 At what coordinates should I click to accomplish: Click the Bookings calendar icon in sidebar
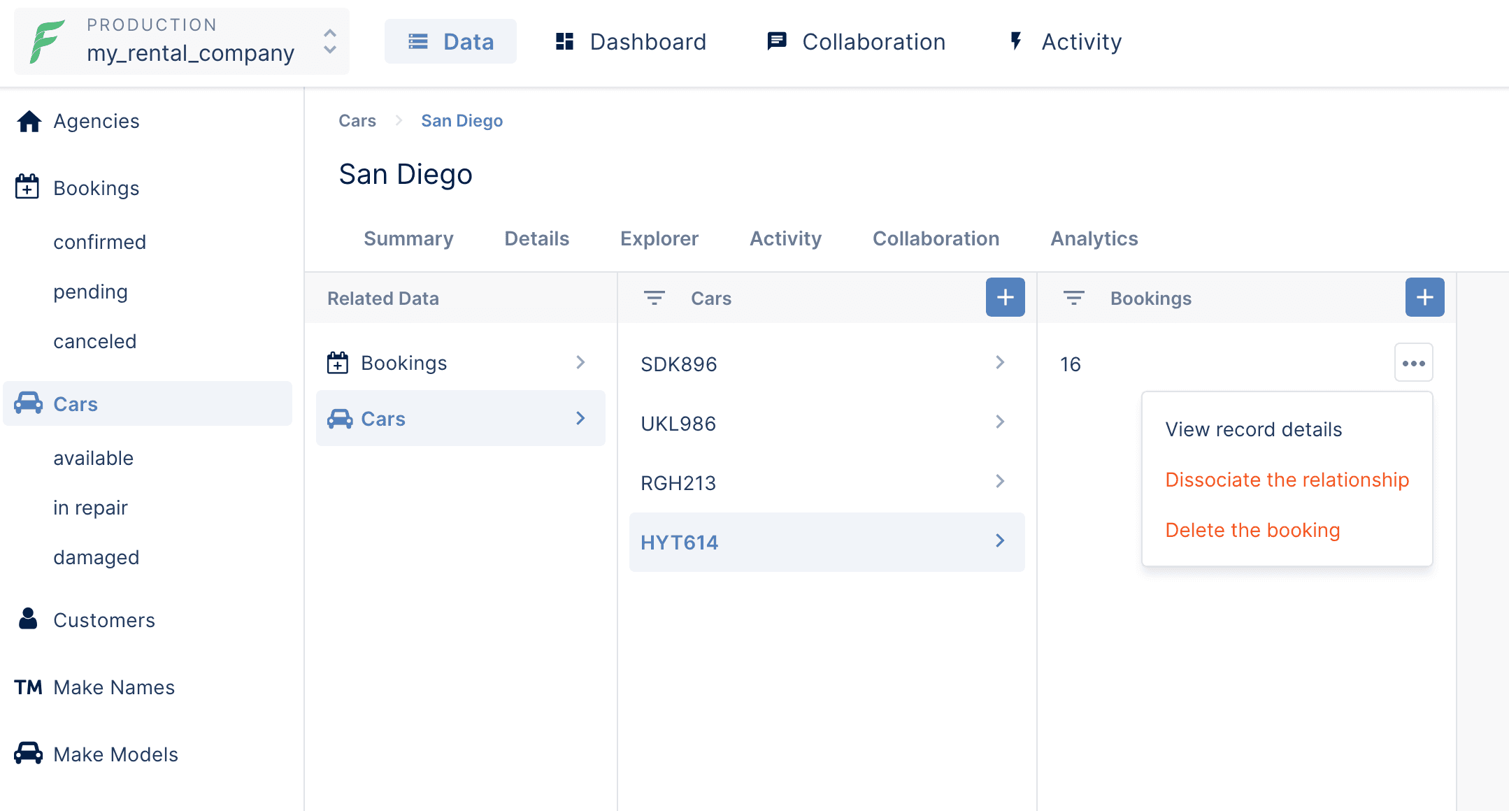tap(27, 187)
